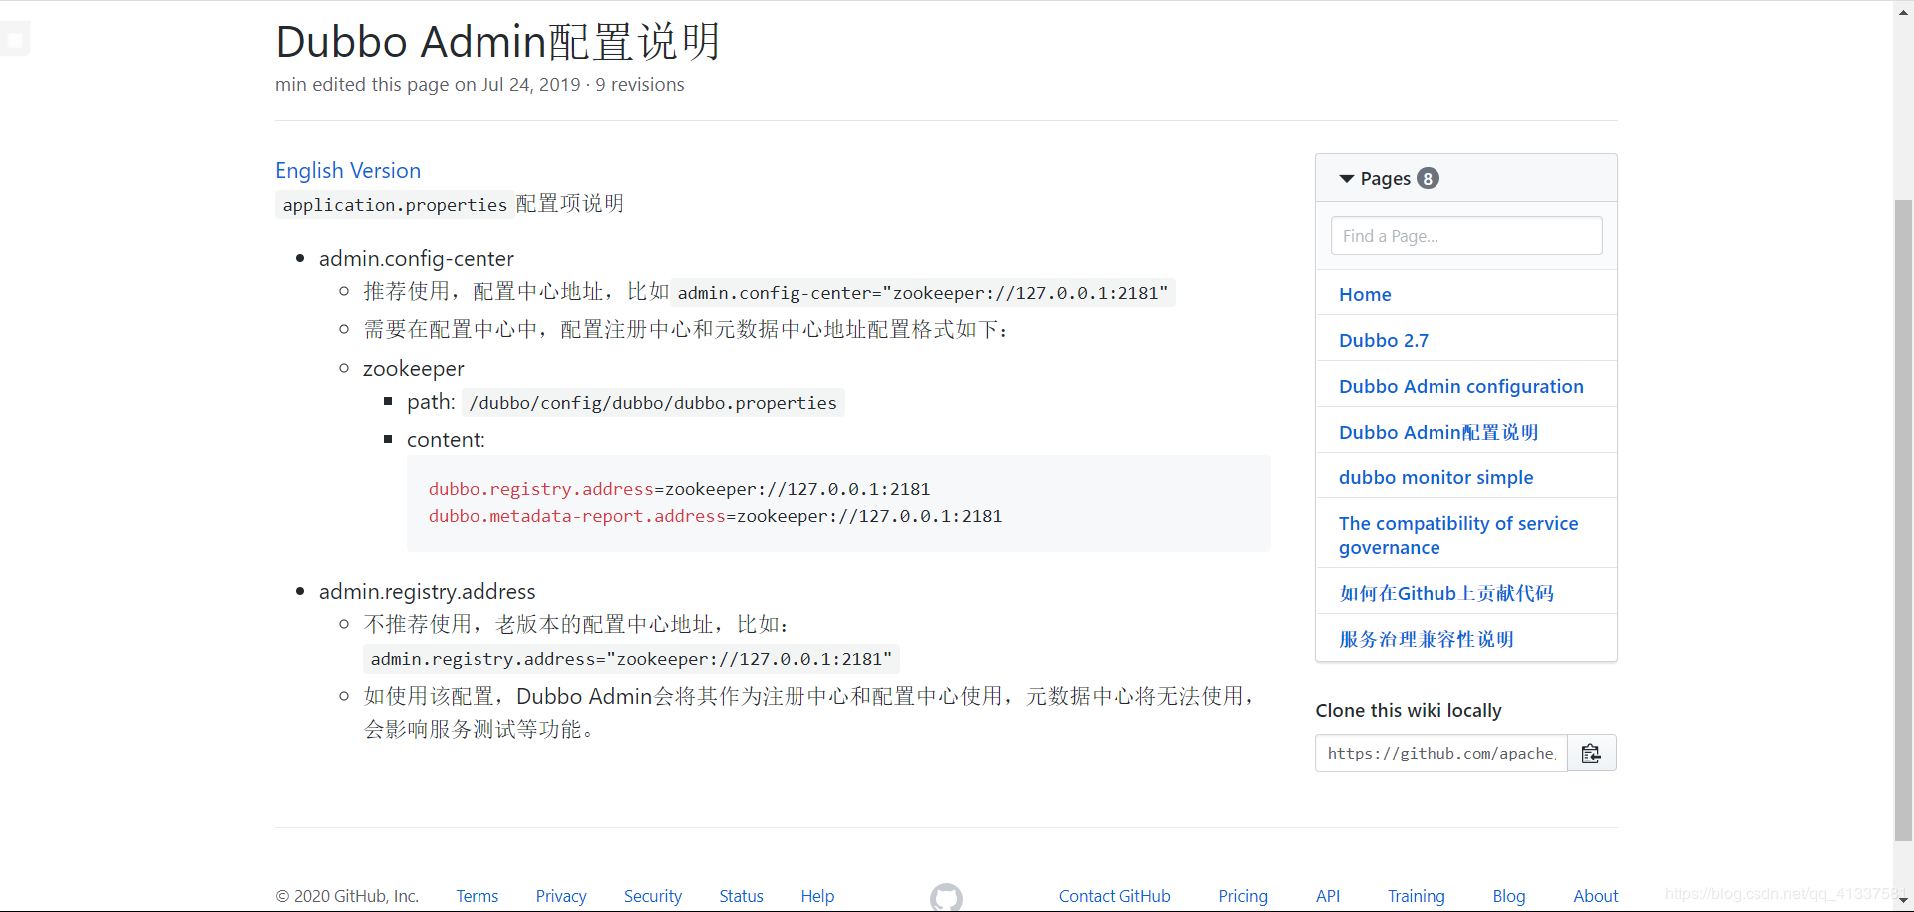
Task: Open dubbo monitor simple page
Action: (x=1435, y=478)
